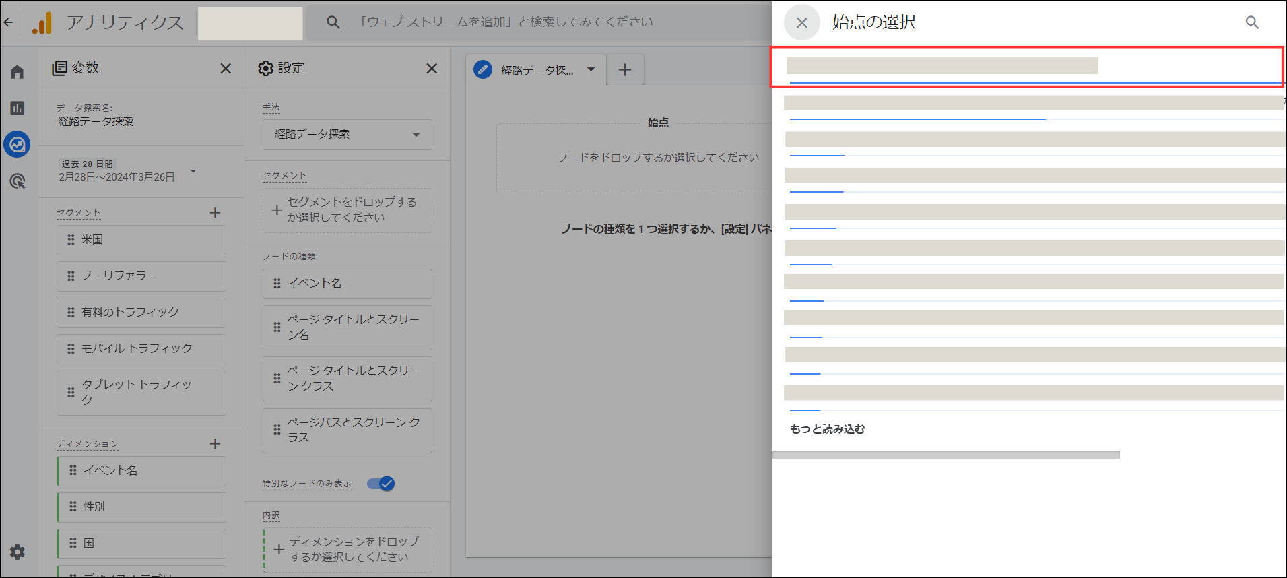Click the Google Analytics logo icon

tap(42, 23)
